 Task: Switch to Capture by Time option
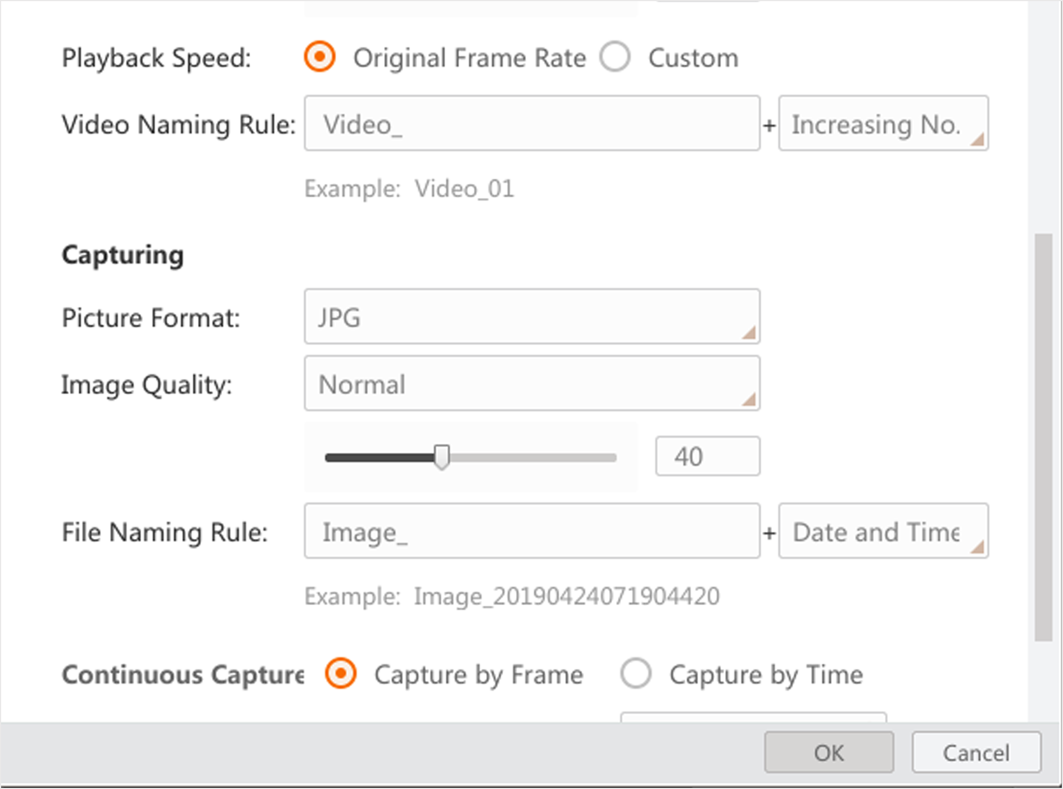636,674
